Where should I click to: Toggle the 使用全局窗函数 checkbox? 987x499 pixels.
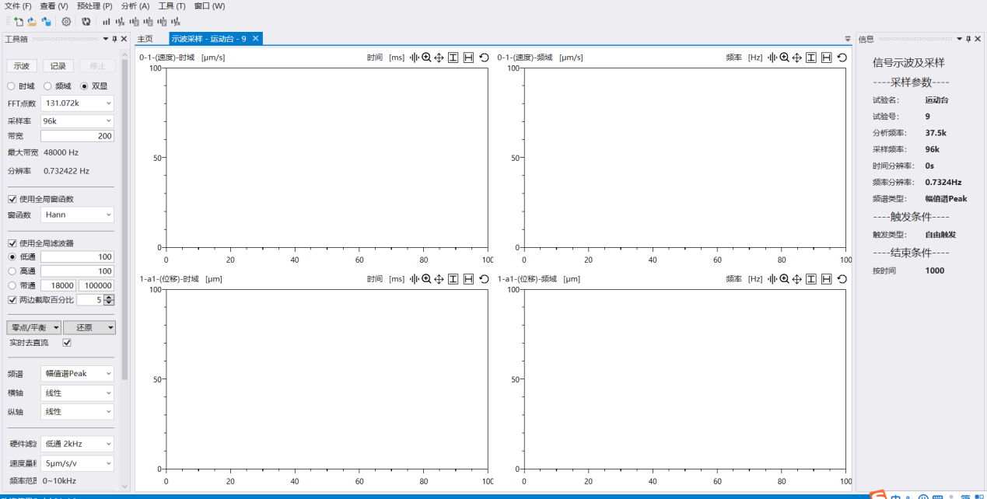(12, 199)
